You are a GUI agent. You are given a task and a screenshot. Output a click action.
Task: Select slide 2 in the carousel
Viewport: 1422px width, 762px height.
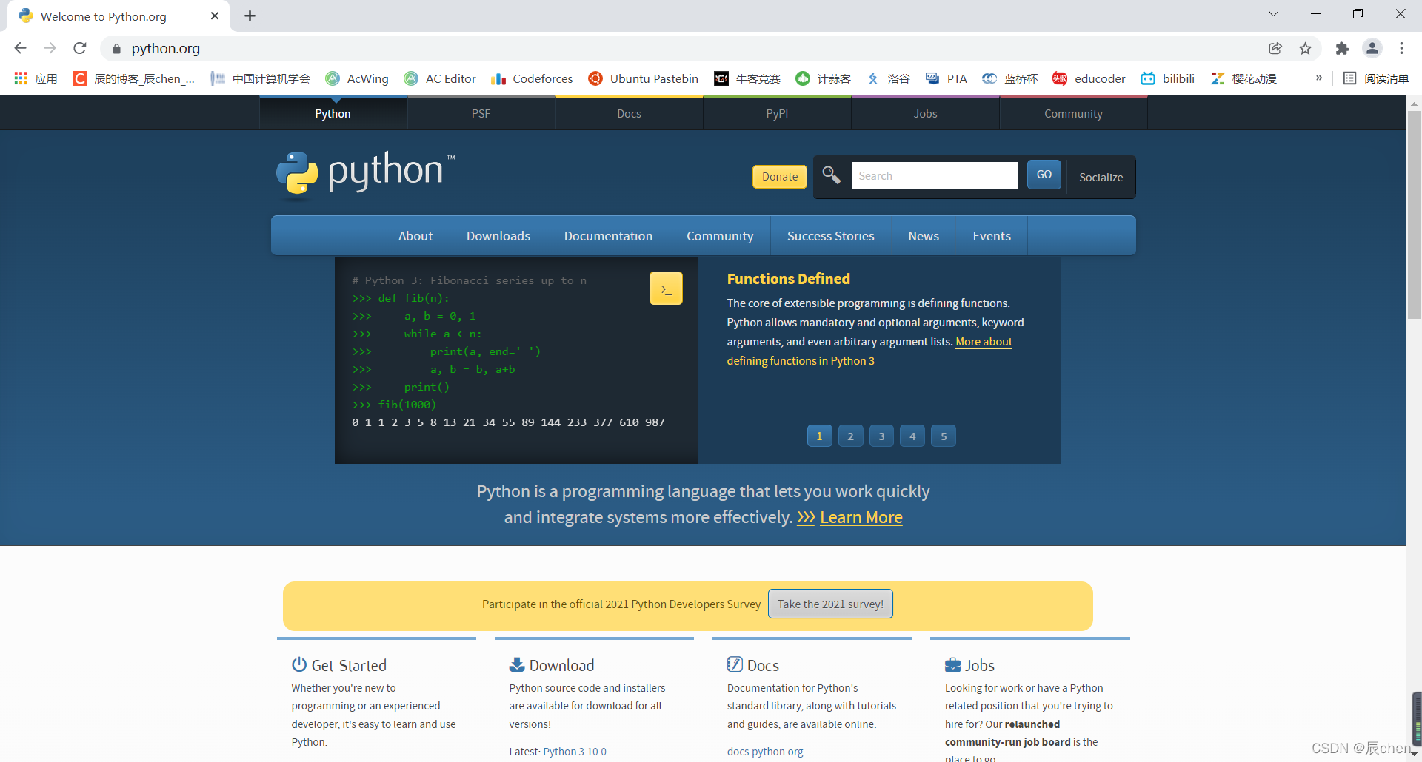point(850,436)
